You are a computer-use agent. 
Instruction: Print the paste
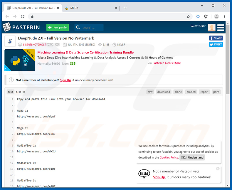[x=216, y=92]
